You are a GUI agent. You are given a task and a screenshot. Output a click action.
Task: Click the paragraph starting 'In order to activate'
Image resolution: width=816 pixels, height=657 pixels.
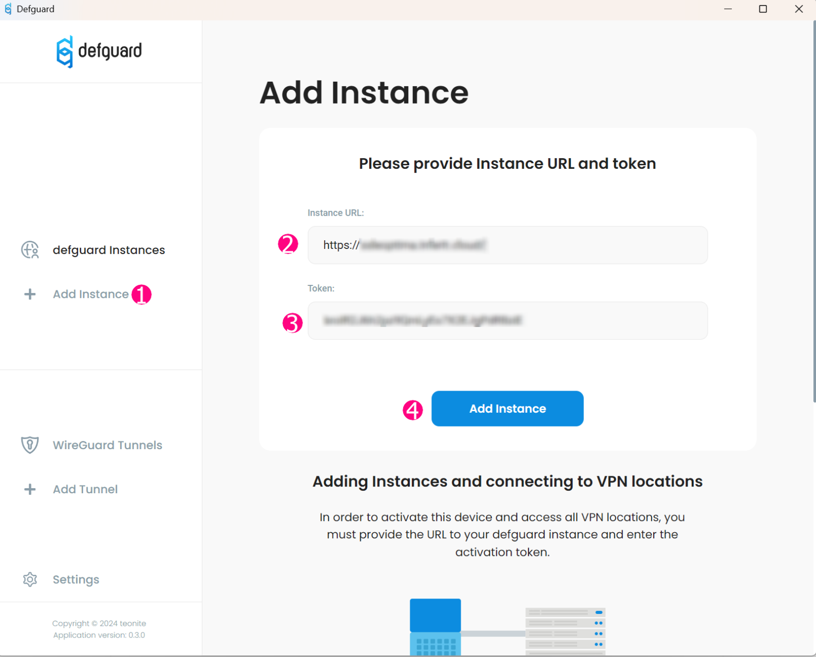tap(502, 534)
